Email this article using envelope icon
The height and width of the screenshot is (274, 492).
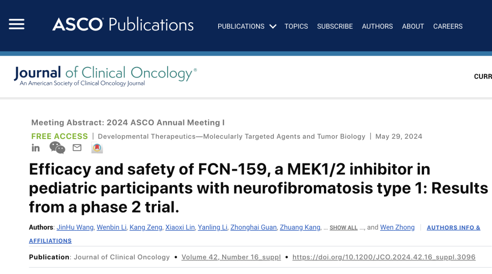pyautogui.click(x=77, y=148)
